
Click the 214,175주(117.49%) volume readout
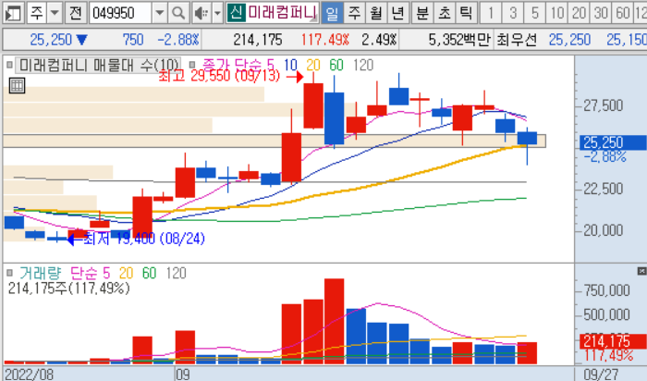(x=69, y=289)
